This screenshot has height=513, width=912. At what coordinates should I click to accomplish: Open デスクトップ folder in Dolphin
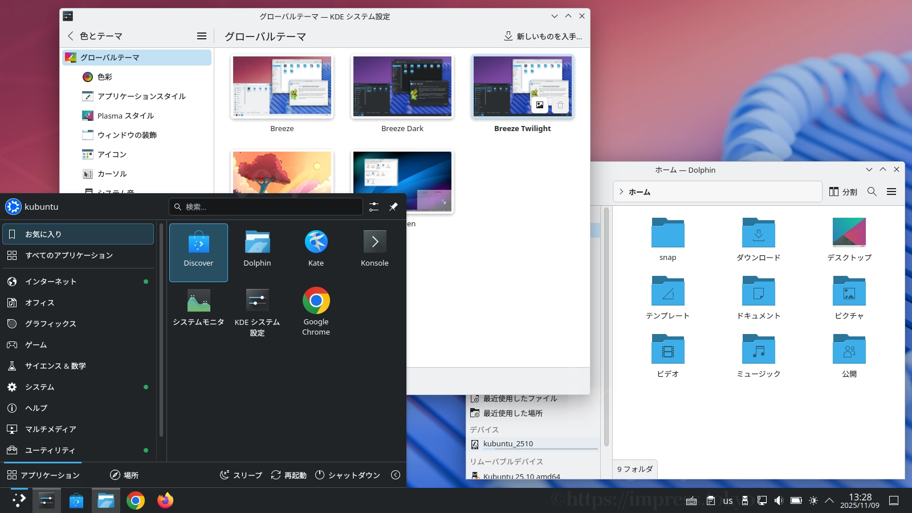tap(849, 239)
